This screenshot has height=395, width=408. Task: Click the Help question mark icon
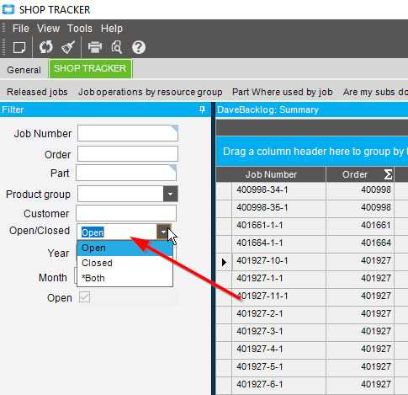pyautogui.click(x=139, y=47)
